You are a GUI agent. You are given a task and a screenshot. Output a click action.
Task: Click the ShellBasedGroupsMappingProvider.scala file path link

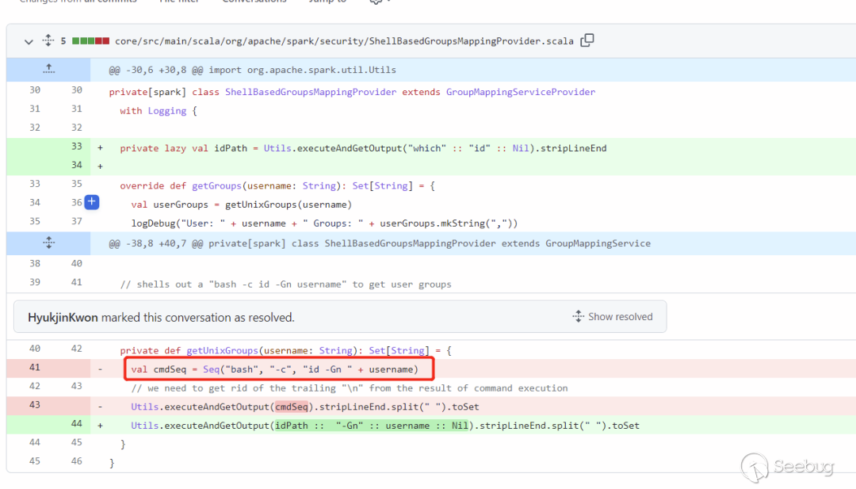click(x=344, y=41)
